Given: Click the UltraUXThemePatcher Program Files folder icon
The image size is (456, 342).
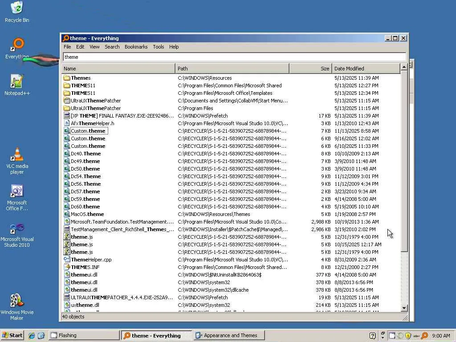Looking at the screenshot, I should tap(67, 108).
